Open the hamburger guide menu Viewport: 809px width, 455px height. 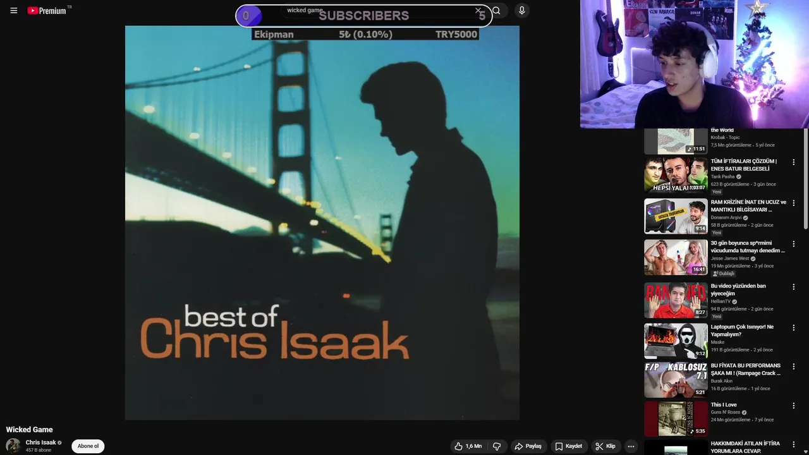(13, 11)
